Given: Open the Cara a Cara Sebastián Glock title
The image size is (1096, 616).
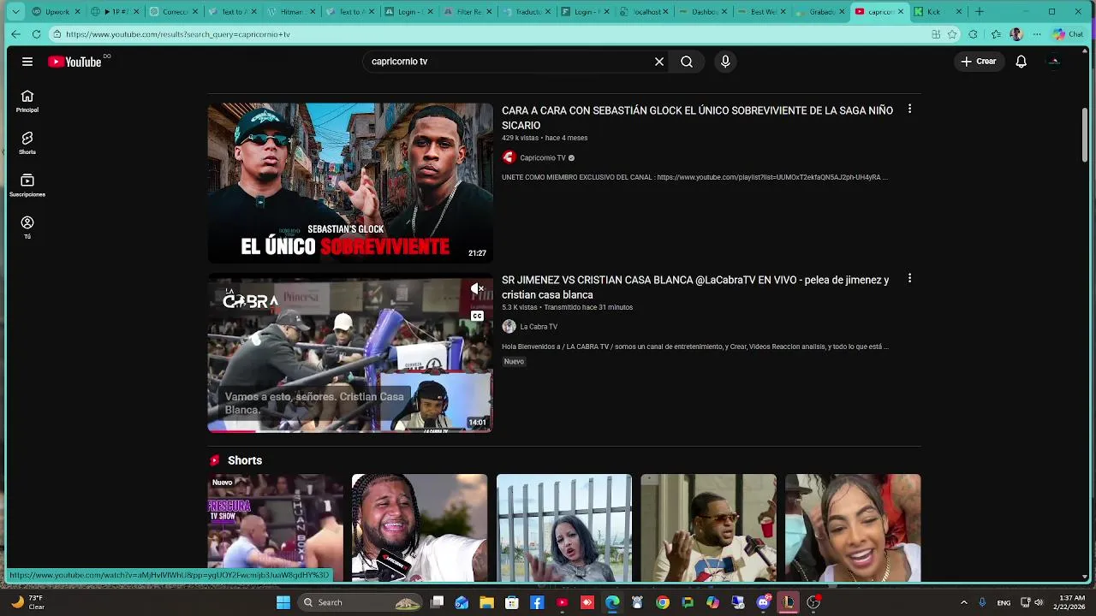Looking at the screenshot, I should pyautogui.click(x=697, y=117).
